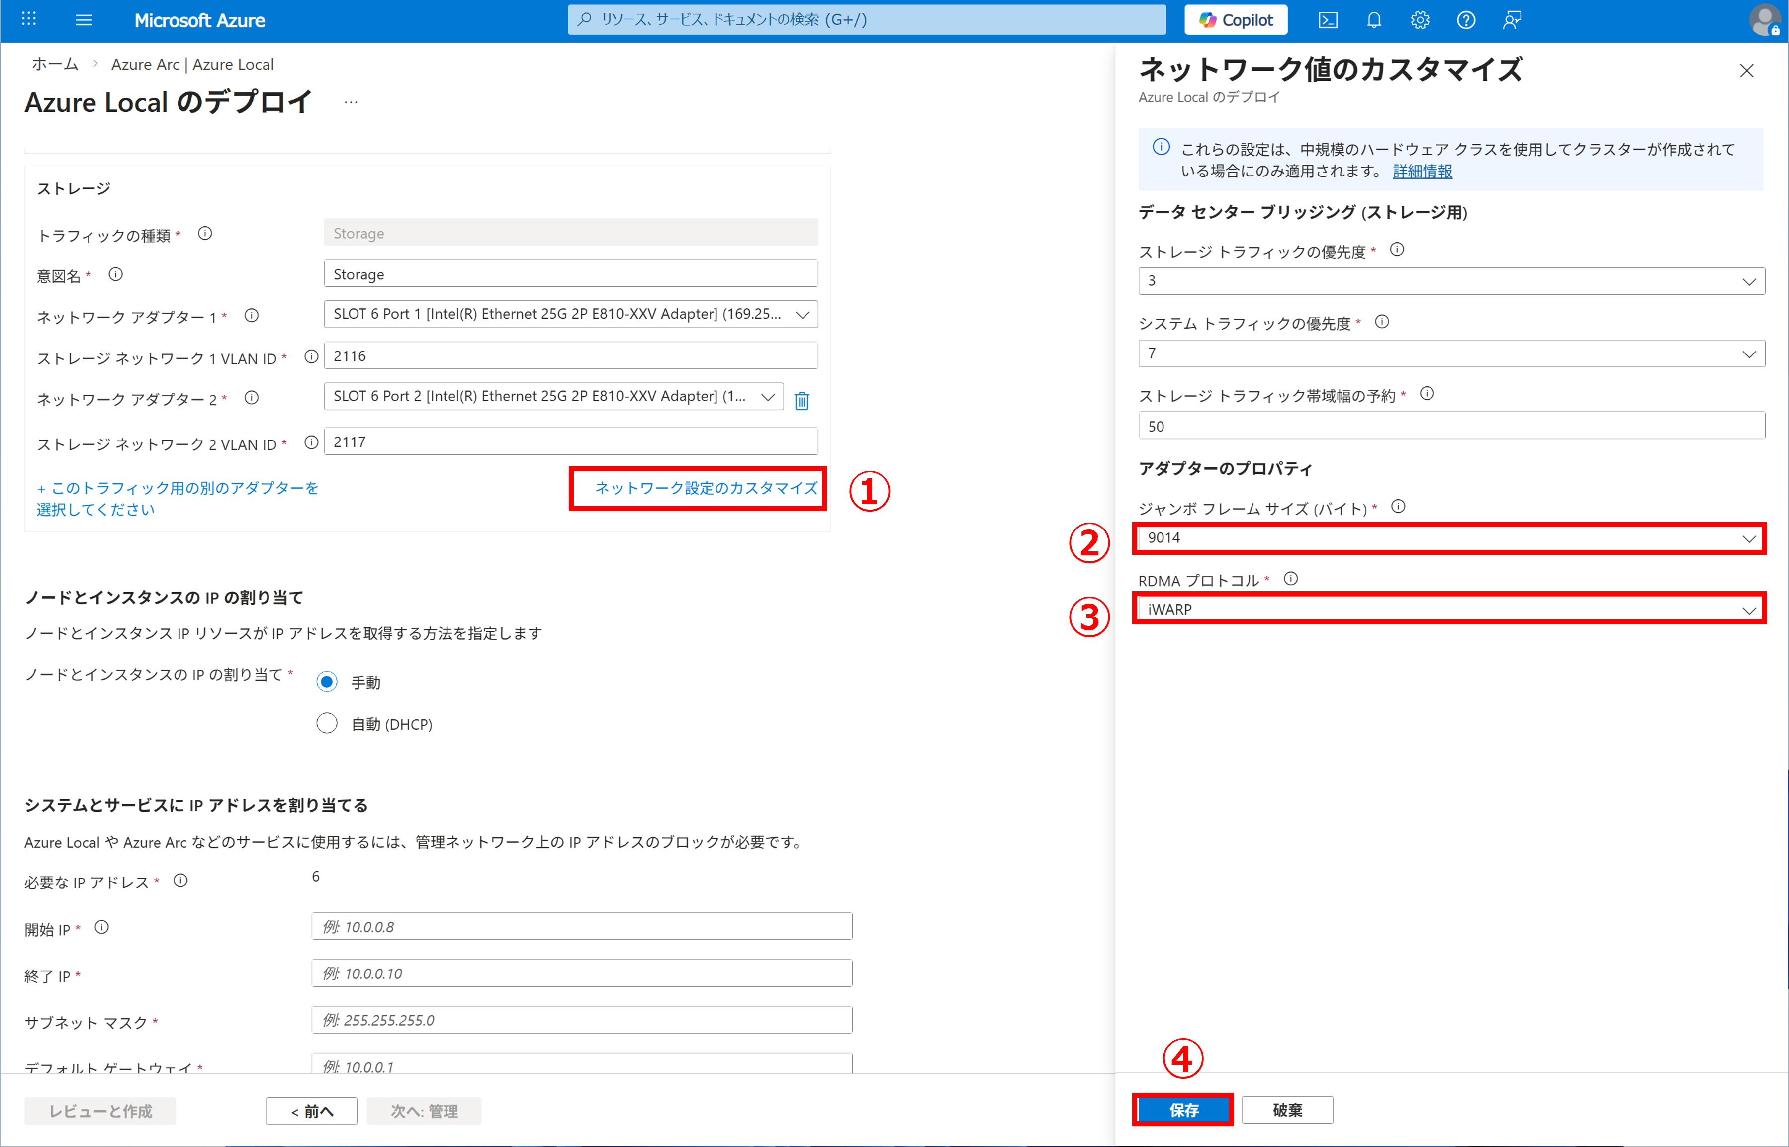
Task: Open the notifications bell
Action: click(x=1373, y=20)
